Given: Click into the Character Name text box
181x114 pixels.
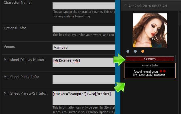Looking at the screenshot, I should tap(84, 6).
